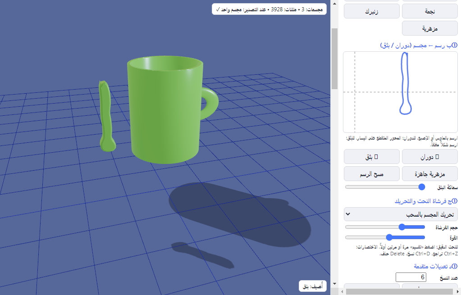
Task: Click the بثق (extrude) button
Action: click(x=372, y=157)
